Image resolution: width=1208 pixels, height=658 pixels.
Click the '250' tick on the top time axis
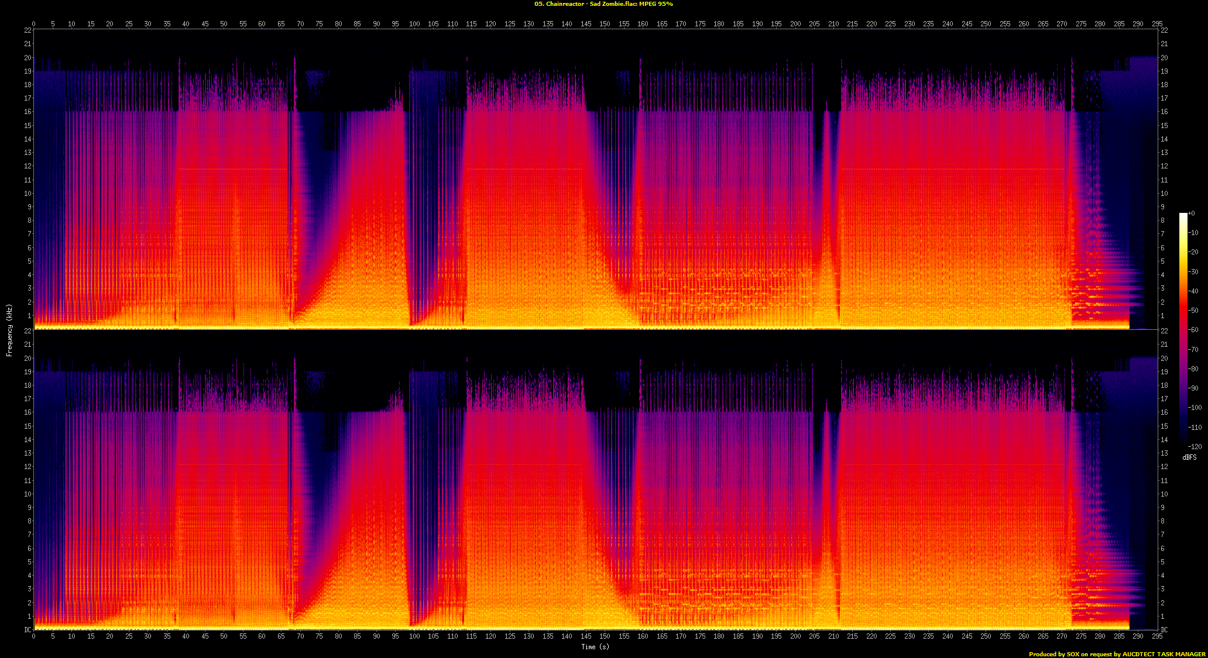[x=986, y=24]
